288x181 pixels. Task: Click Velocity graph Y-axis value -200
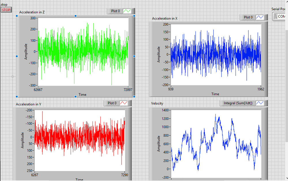pos(165,177)
